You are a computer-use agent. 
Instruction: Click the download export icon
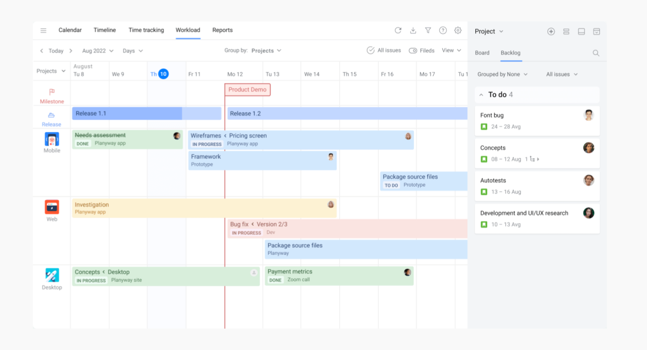point(413,30)
